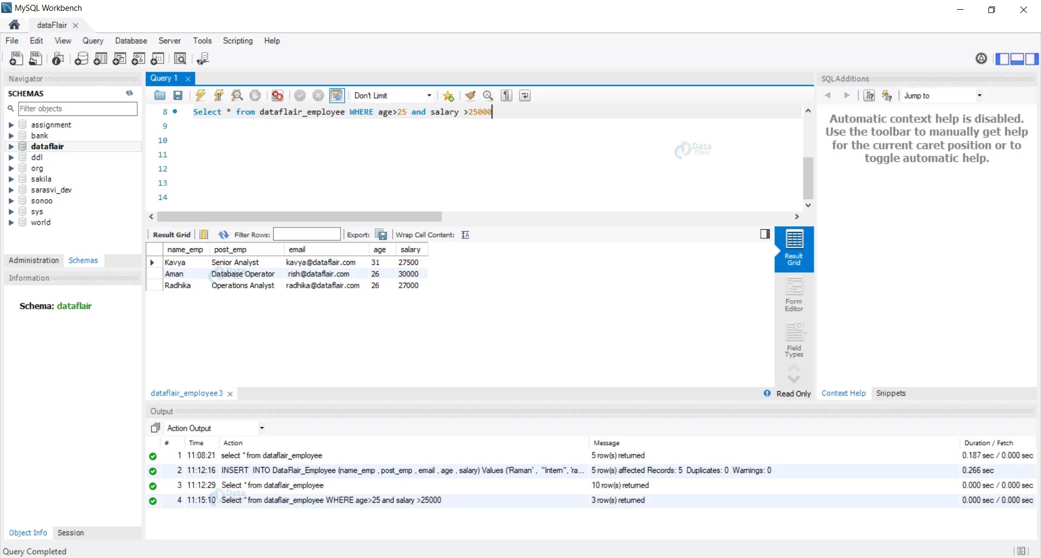Execute the query with lightning bolt
The height and width of the screenshot is (558, 1041).
coord(201,96)
